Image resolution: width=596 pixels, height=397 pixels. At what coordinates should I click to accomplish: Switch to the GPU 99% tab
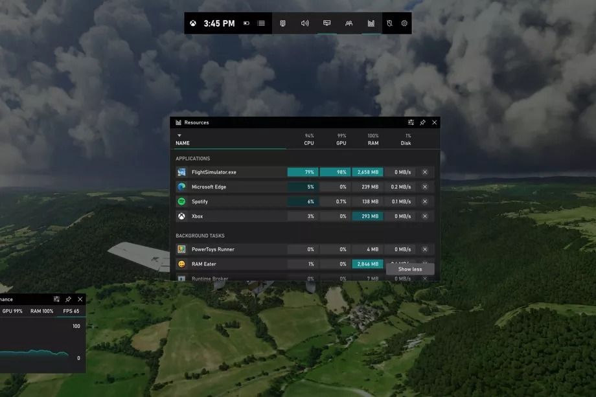coord(12,311)
